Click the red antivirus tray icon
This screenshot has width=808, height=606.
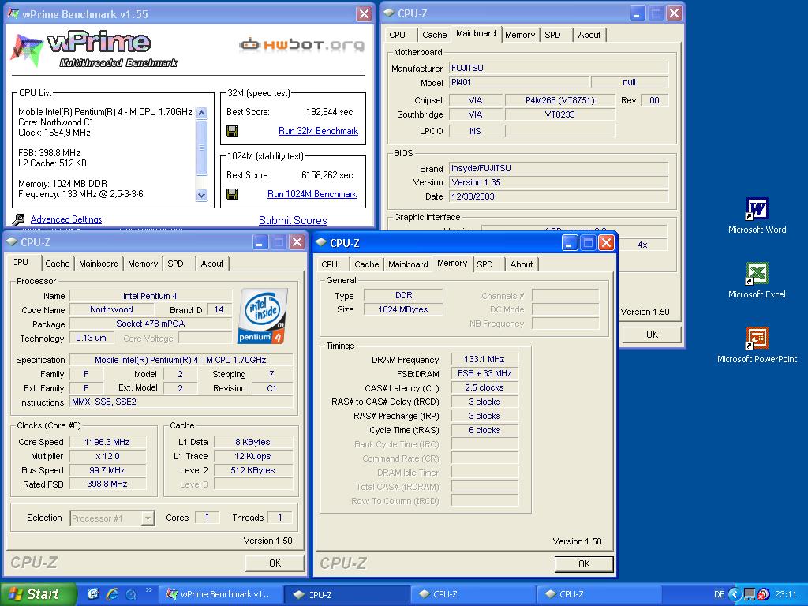point(763,594)
